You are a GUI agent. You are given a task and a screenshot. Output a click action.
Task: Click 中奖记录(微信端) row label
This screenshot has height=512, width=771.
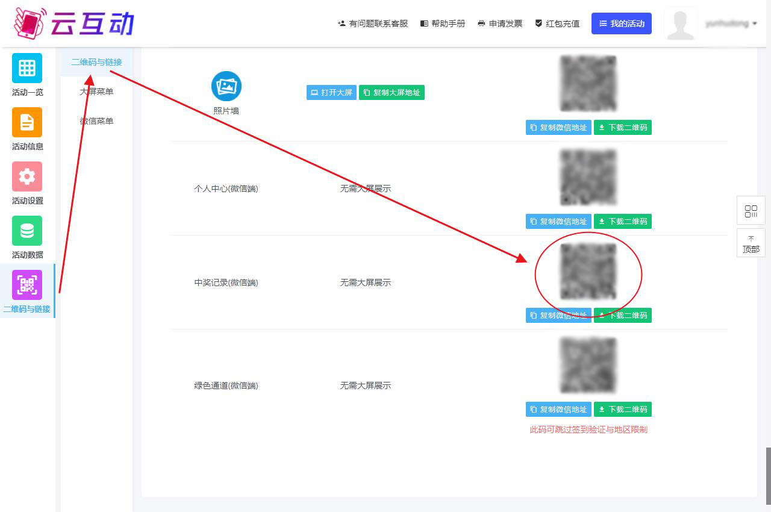point(226,283)
